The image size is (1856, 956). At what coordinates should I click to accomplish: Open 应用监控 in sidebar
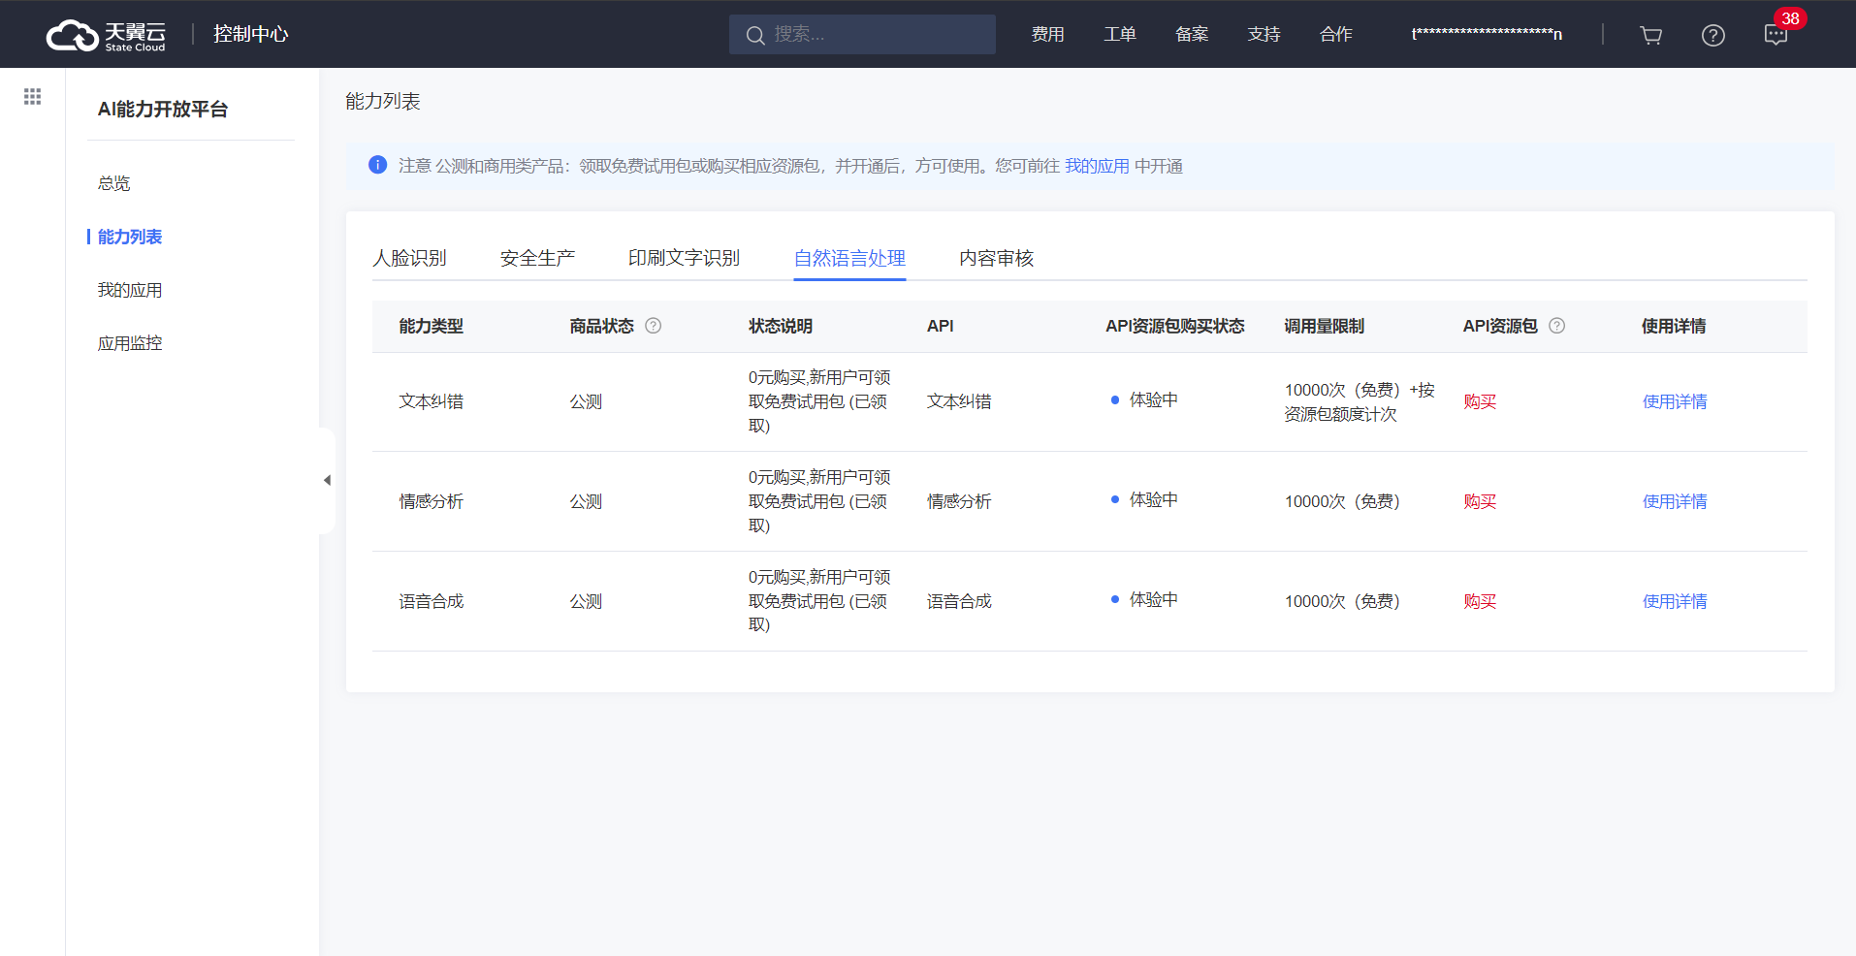(x=130, y=343)
